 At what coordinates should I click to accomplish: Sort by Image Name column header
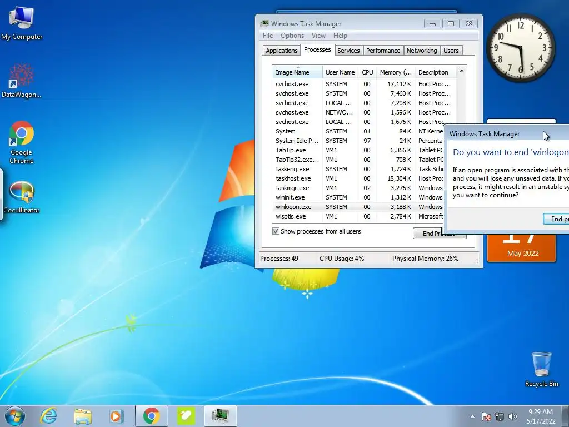click(x=297, y=72)
